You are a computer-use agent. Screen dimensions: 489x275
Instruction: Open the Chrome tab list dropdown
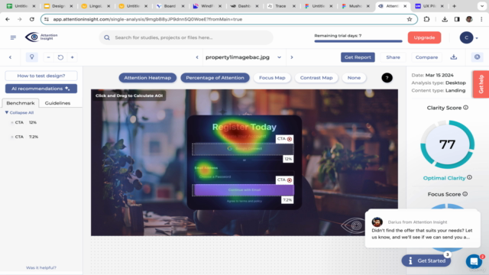click(x=482, y=6)
